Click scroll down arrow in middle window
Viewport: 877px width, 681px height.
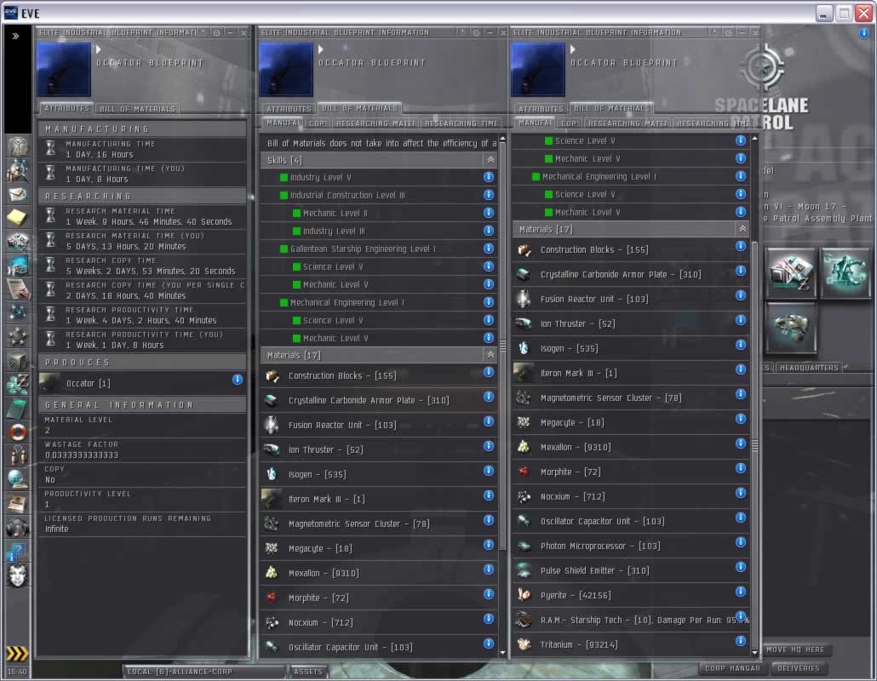click(x=502, y=653)
